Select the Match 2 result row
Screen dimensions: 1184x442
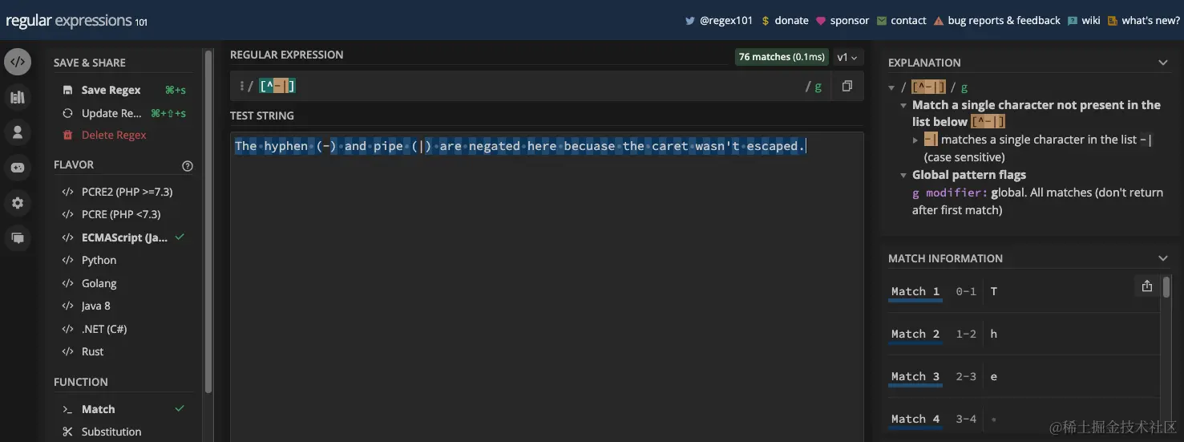1023,334
